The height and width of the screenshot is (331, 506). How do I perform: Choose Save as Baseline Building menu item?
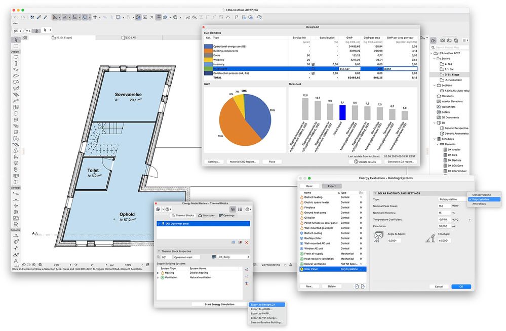coord(267,322)
